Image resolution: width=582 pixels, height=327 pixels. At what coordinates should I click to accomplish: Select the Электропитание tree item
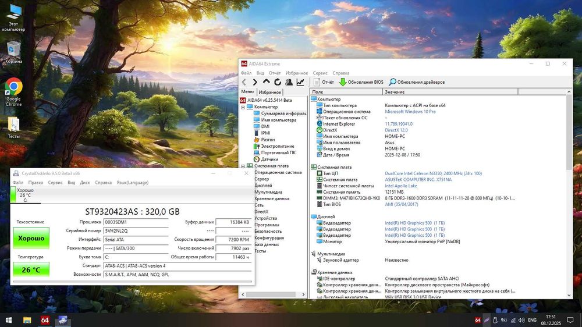[274, 146]
